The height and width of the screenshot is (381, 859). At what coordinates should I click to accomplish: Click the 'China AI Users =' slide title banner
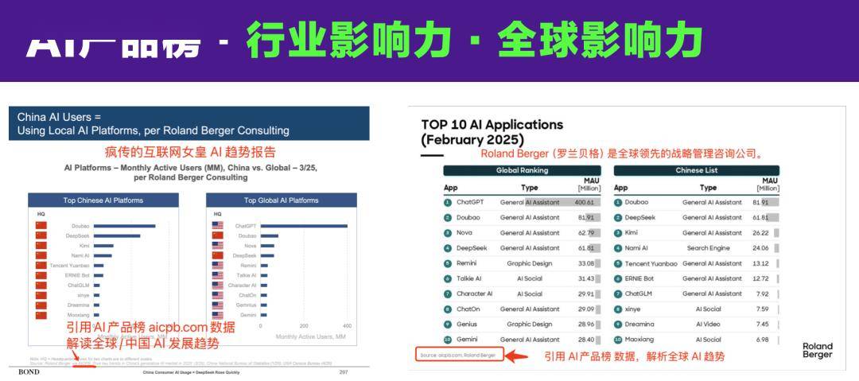pyautogui.click(x=189, y=124)
